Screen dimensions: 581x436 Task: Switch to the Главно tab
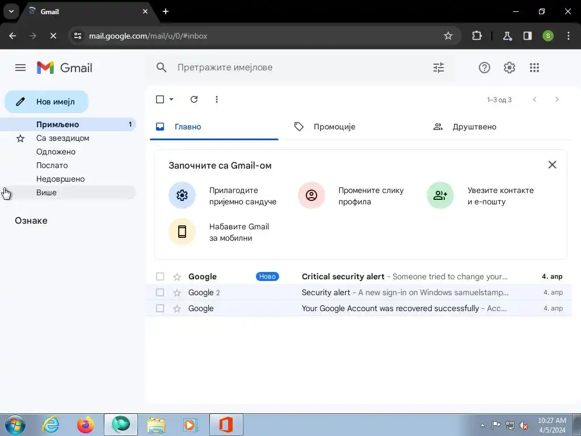pyautogui.click(x=214, y=127)
